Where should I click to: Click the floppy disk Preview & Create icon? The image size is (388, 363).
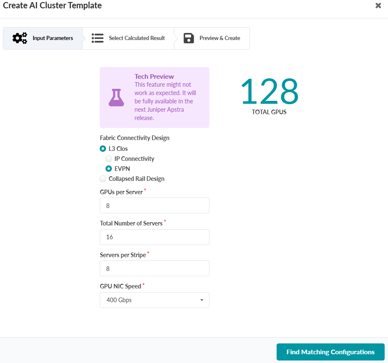tap(189, 38)
